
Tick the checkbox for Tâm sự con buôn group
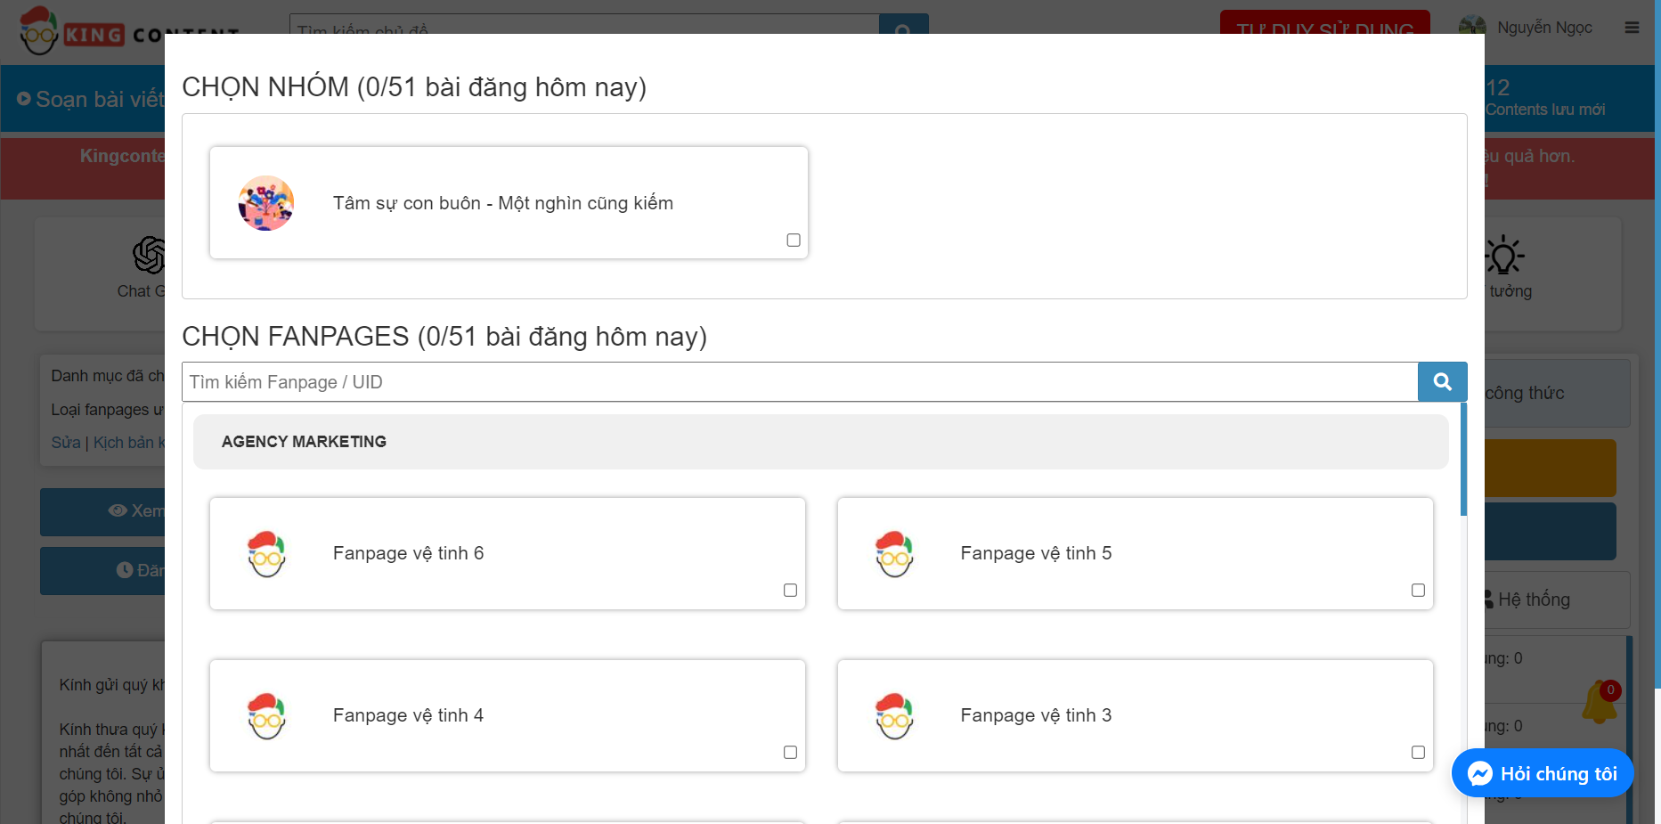click(x=794, y=241)
